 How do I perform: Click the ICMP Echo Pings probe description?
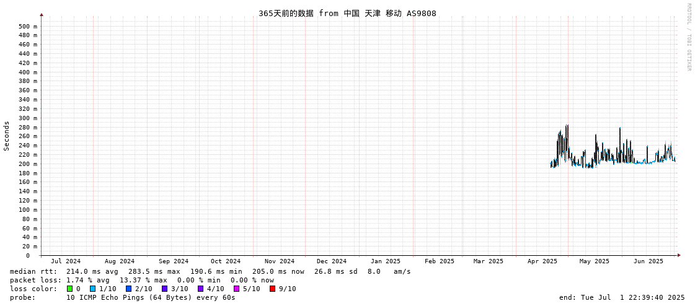pos(151,297)
